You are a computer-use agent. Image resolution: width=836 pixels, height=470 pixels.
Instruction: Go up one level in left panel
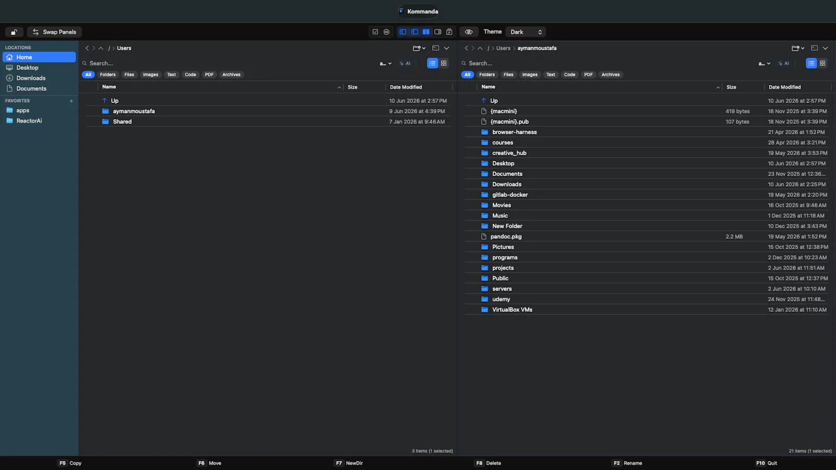101,48
